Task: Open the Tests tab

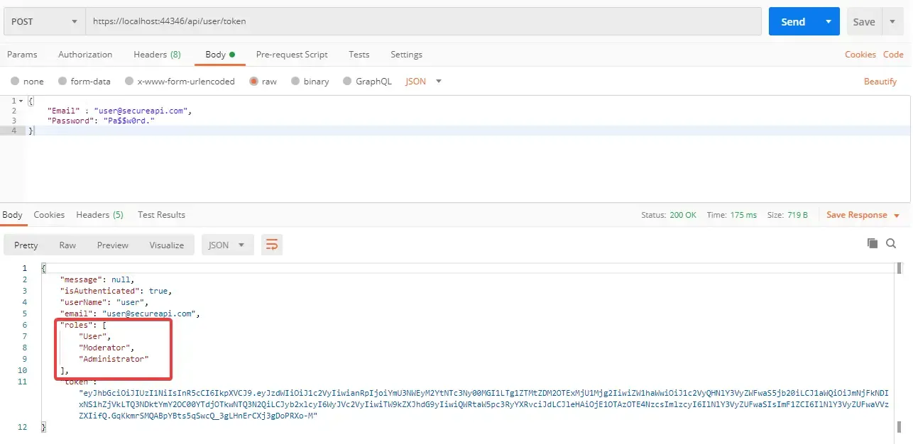Action: (359, 54)
